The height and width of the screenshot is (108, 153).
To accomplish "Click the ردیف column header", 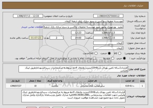I will pos(142,81).
